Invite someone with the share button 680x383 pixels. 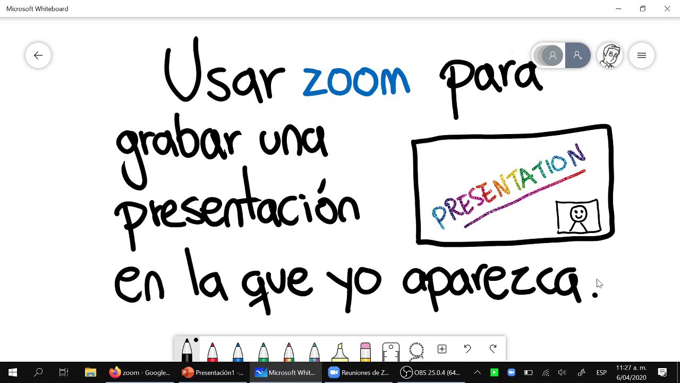click(x=578, y=55)
